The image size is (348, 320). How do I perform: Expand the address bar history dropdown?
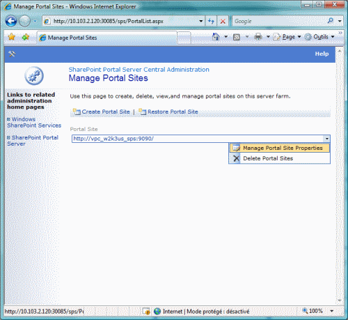coord(201,21)
